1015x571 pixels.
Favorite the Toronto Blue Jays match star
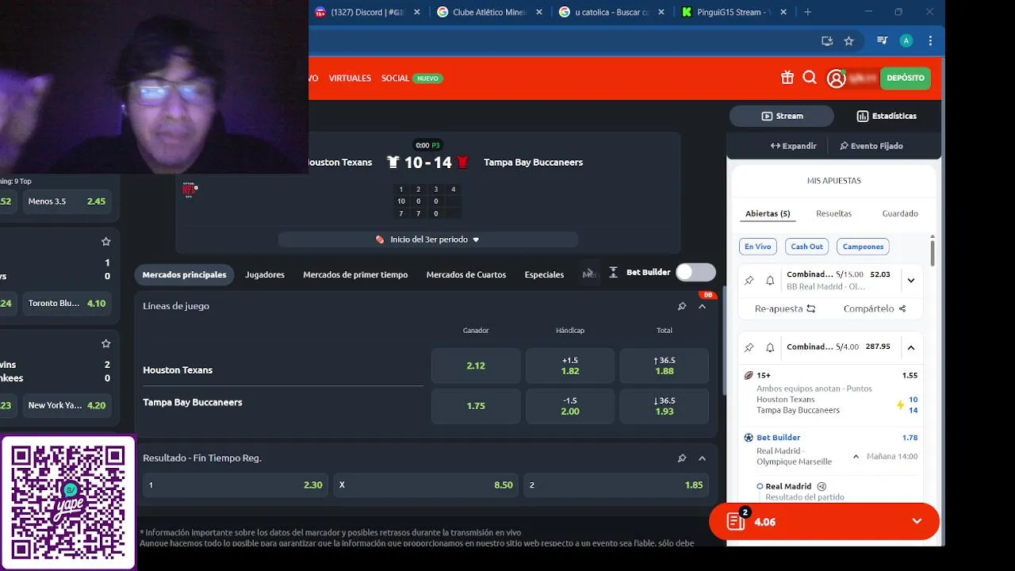coord(105,242)
